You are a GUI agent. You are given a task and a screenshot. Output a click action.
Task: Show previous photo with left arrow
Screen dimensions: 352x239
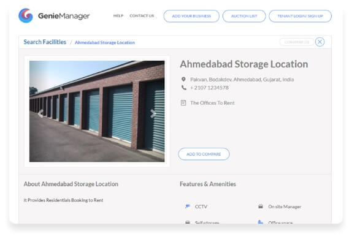coord(40,113)
